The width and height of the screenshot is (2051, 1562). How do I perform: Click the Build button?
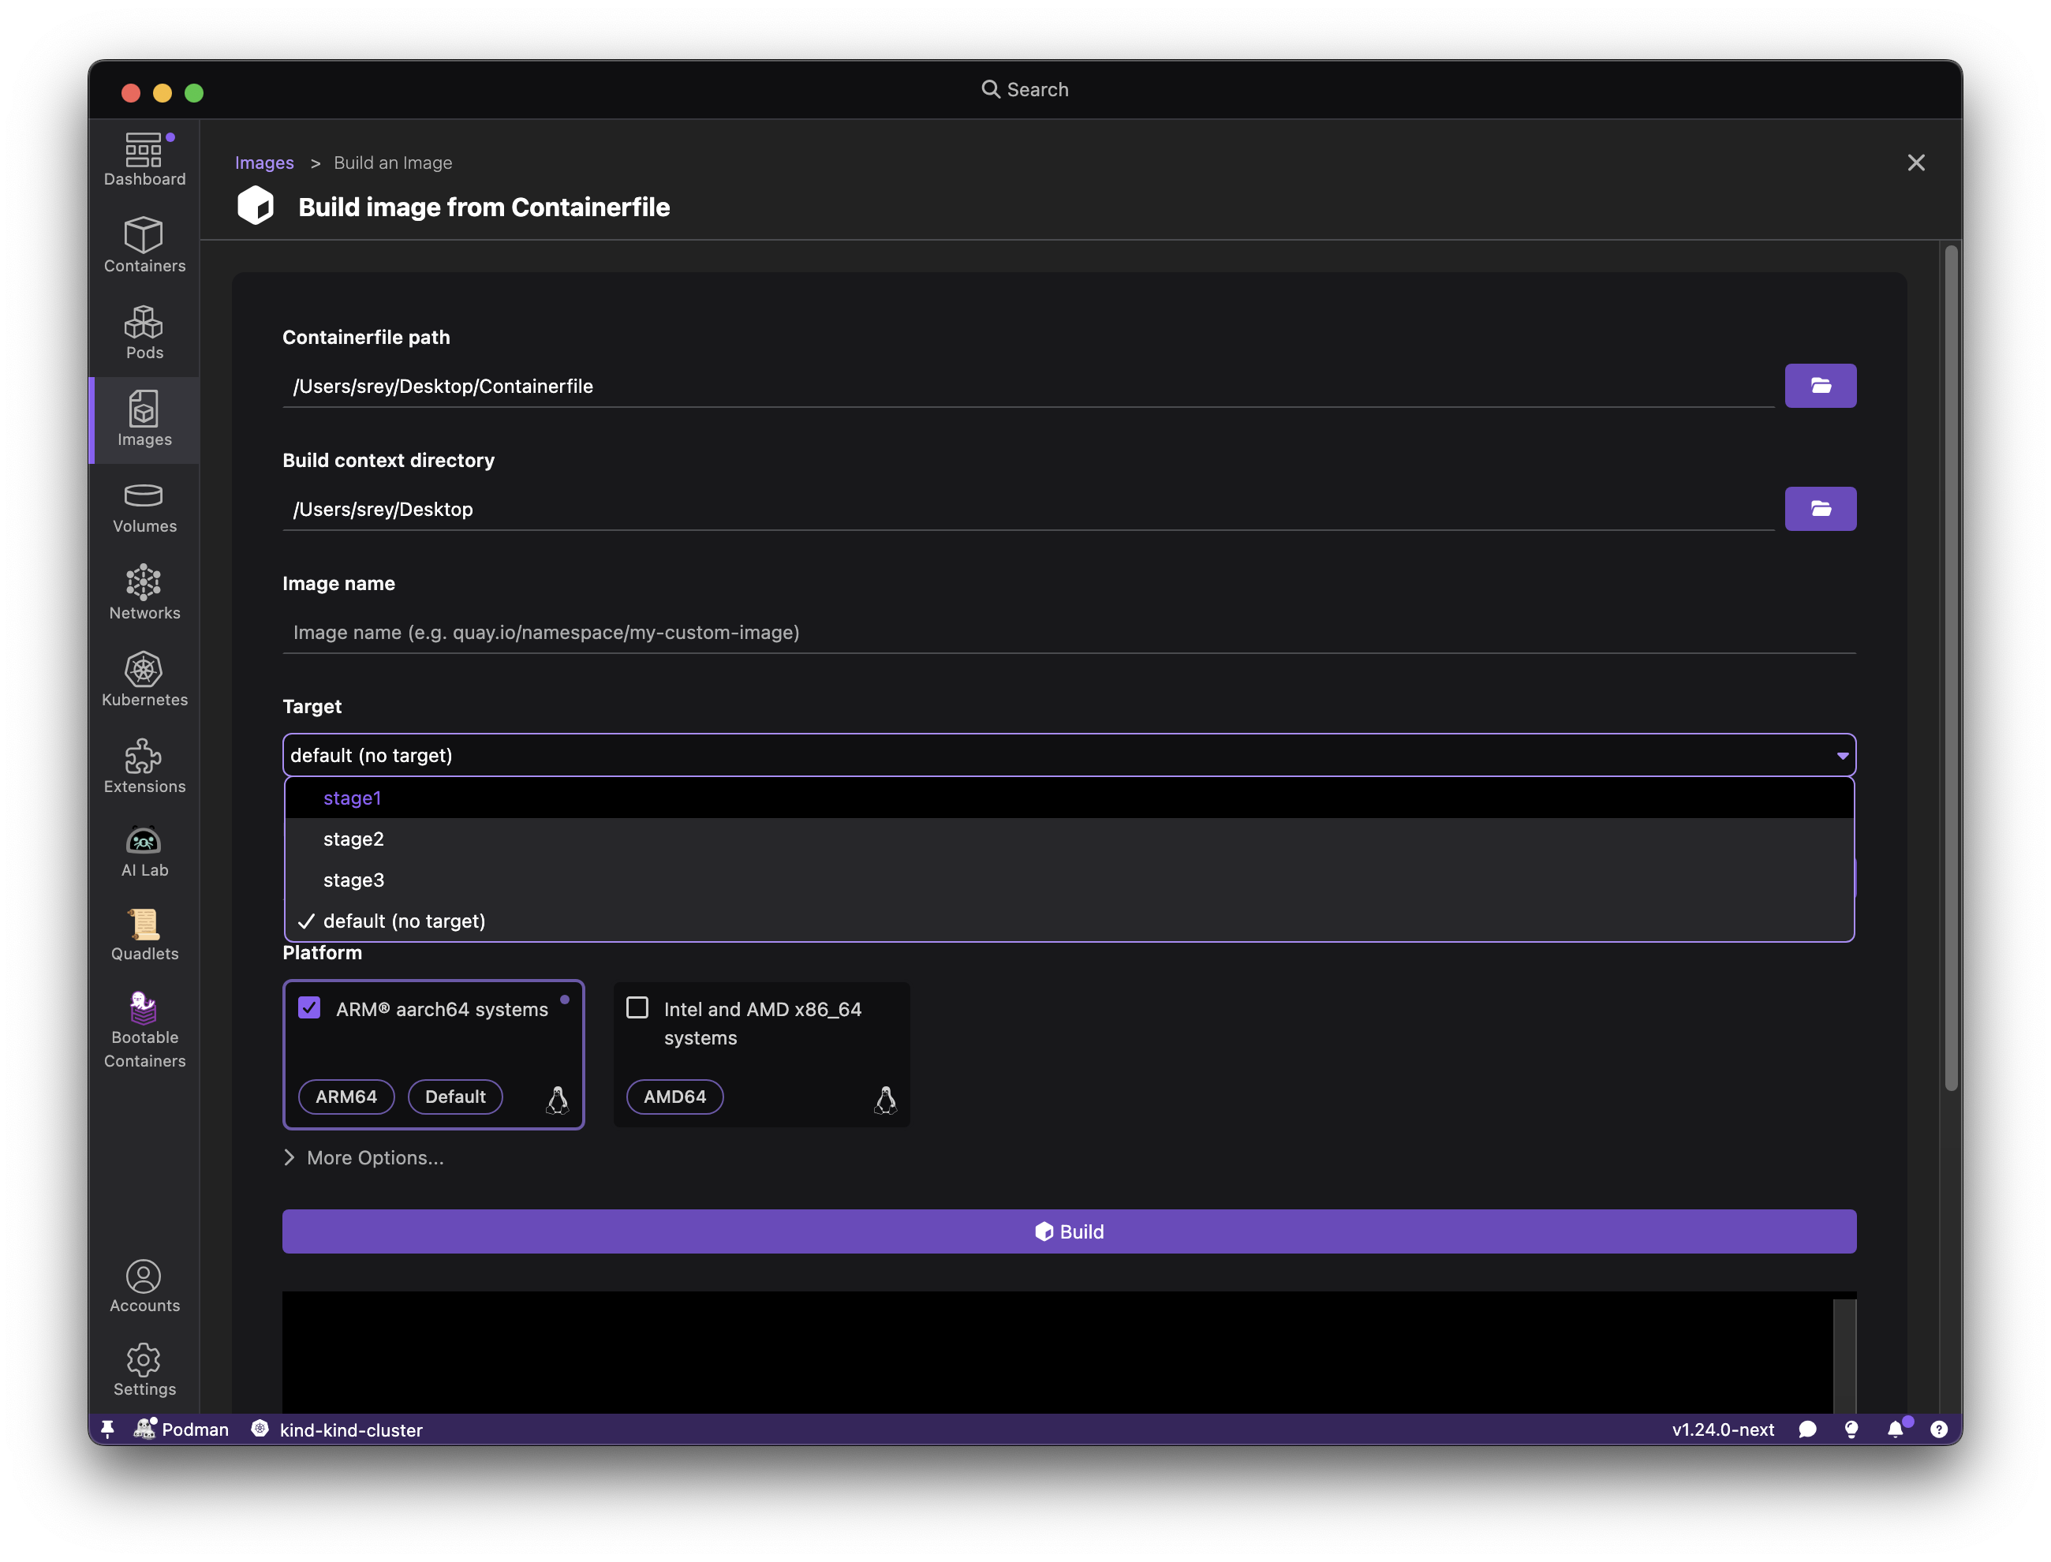tap(1069, 1231)
